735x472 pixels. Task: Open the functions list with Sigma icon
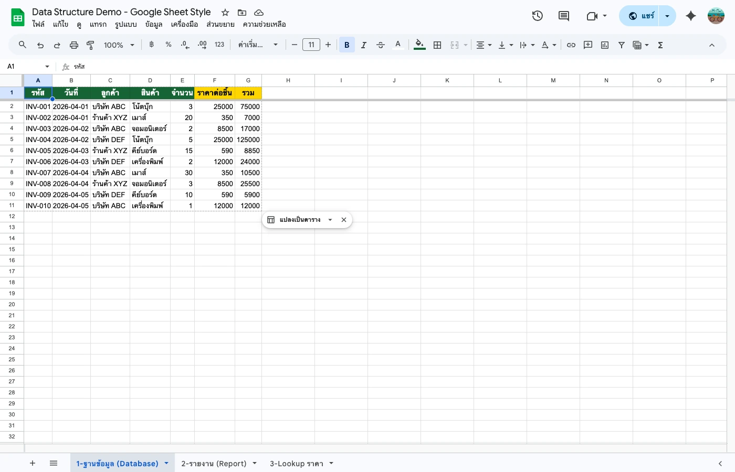coord(660,45)
